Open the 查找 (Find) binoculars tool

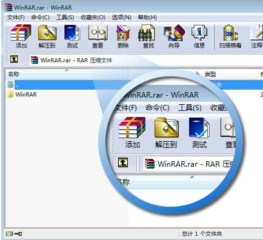coord(148,36)
